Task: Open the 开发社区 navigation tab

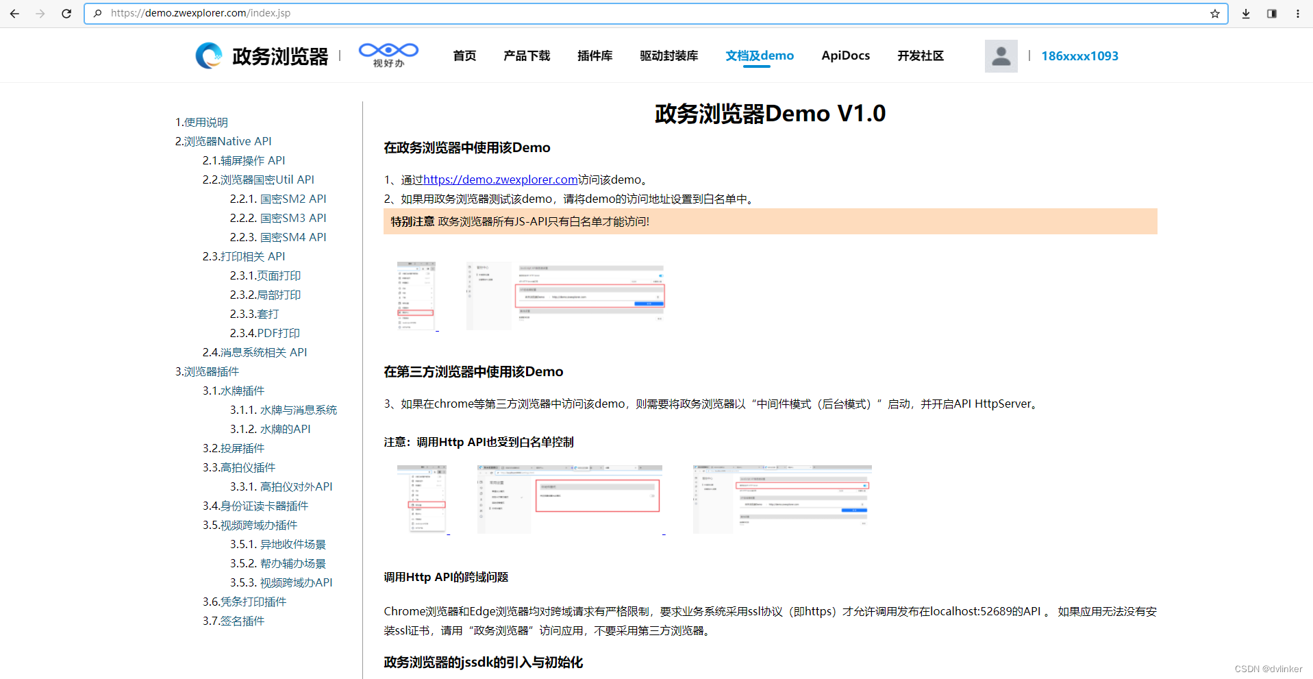Action: pyautogui.click(x=921, y=55)
